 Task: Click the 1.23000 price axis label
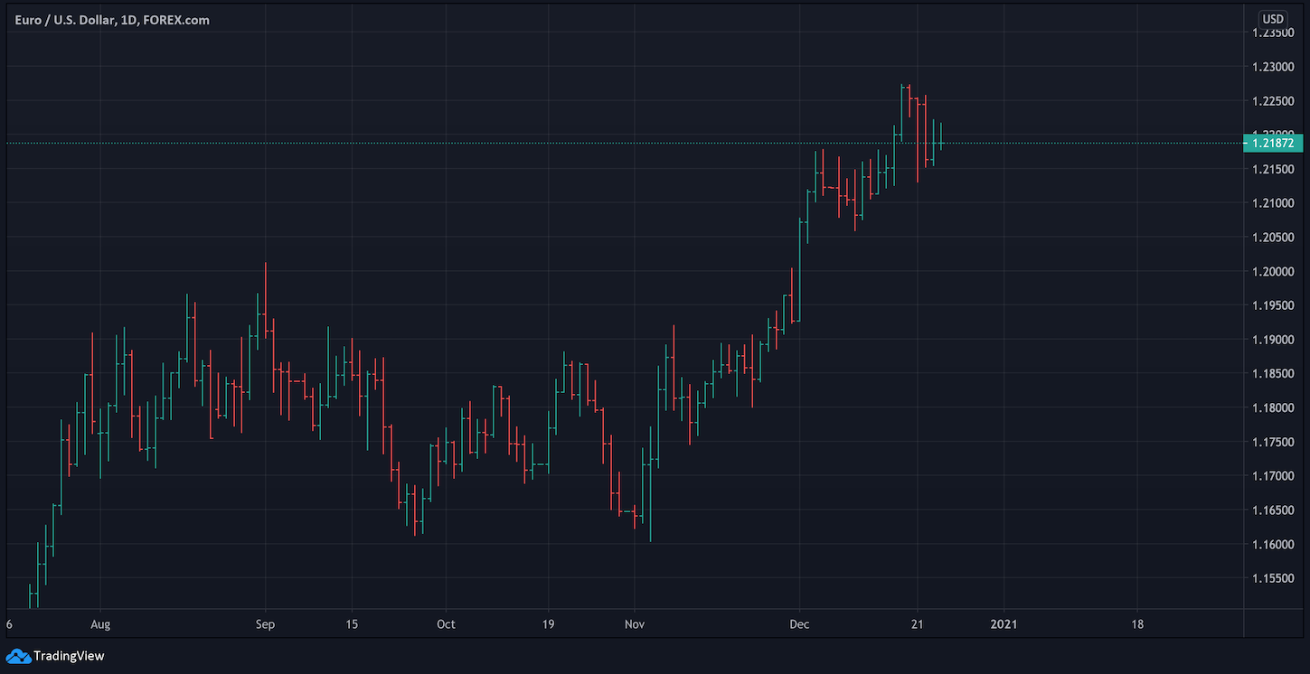pos(1273,67)
